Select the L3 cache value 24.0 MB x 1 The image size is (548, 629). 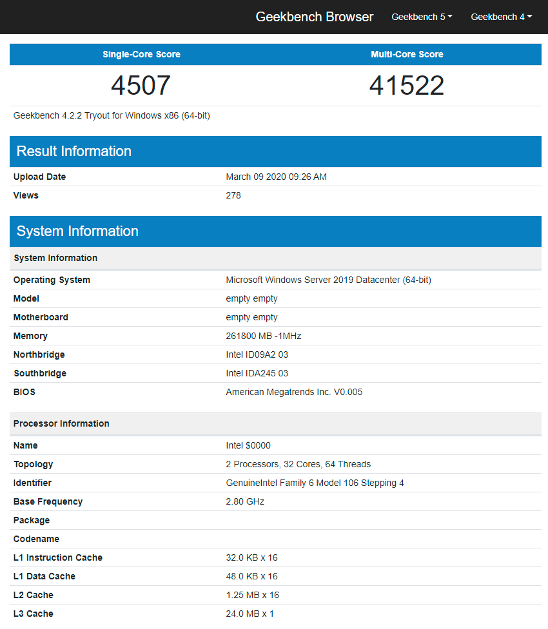click(x=250, y=614)
